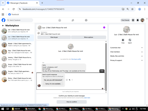
Task: Open the tab search dropdown arrow
Action: point(3,3)
